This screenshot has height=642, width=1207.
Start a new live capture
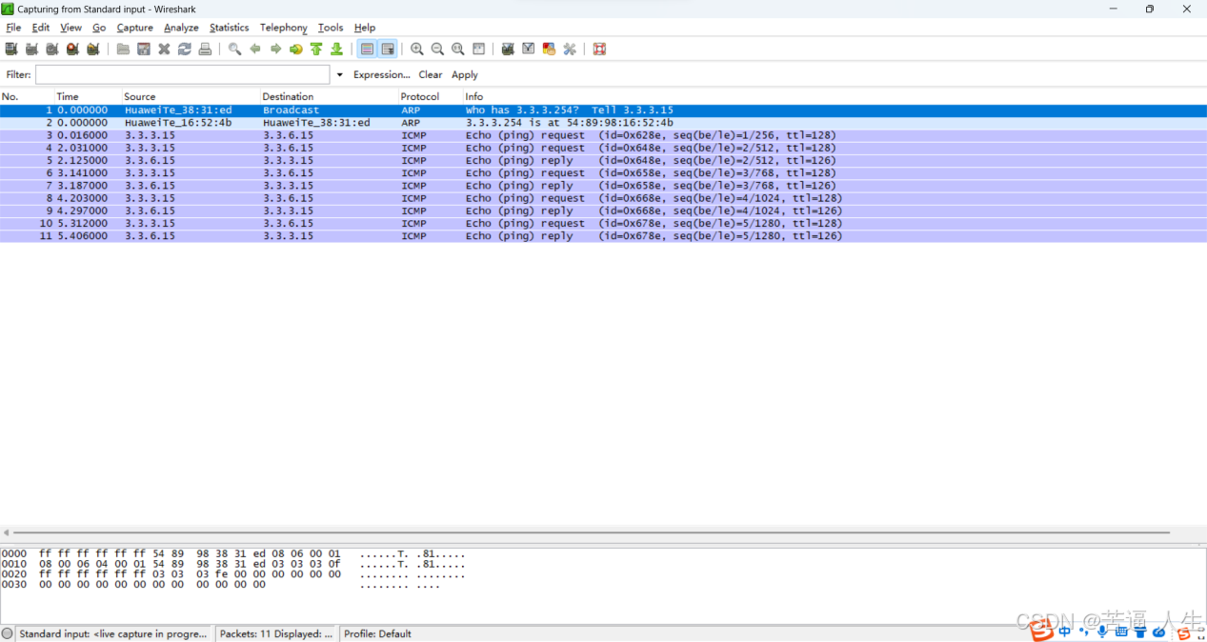point(52,49)
